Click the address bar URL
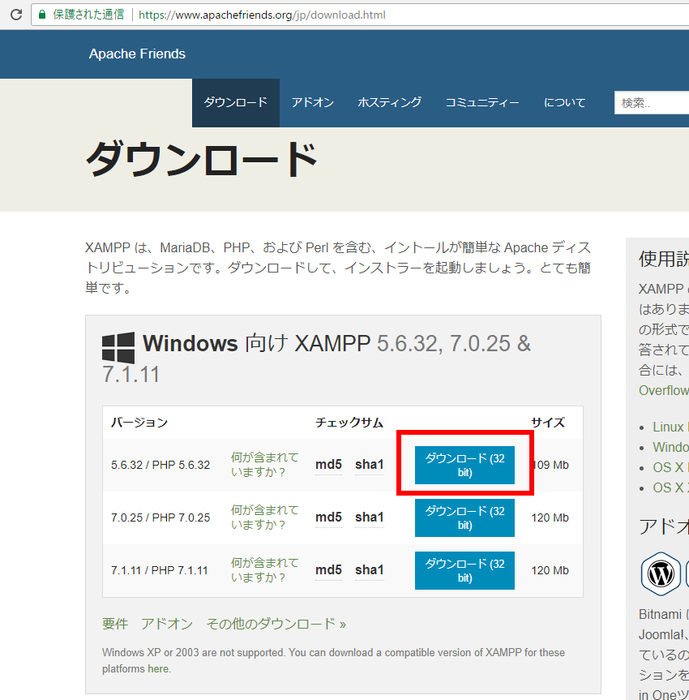 (262, 15)
